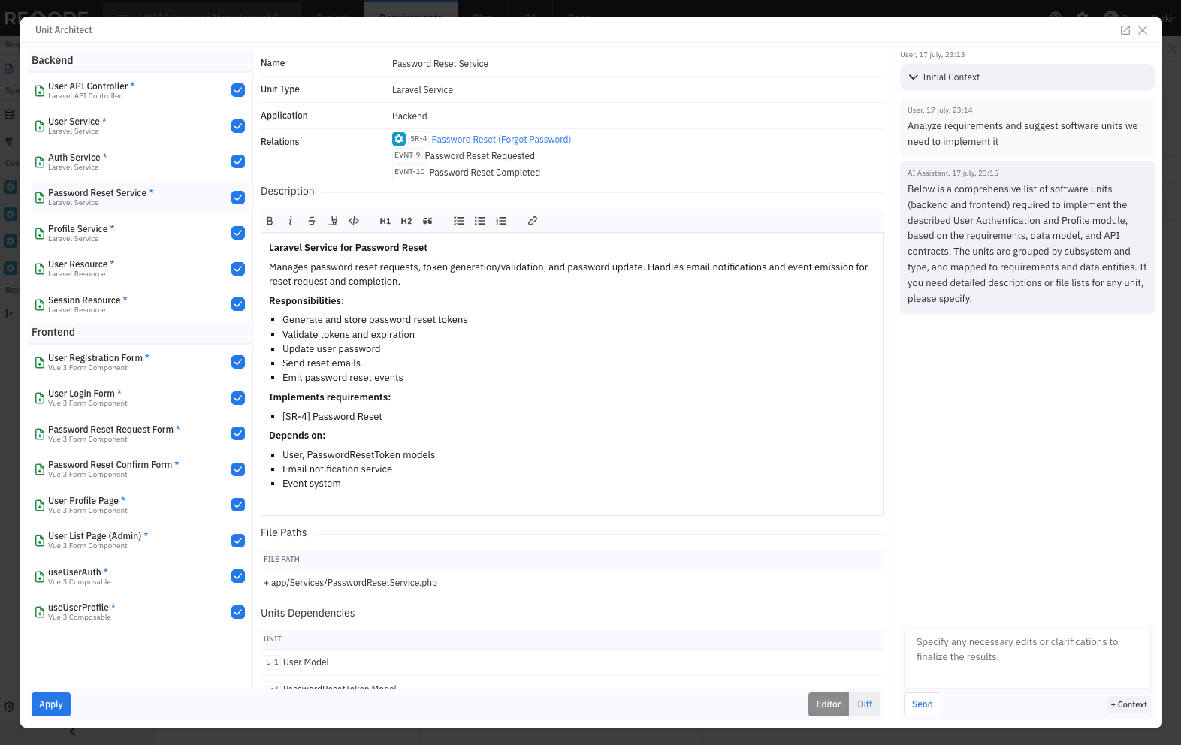The width and height of the screenshot is (1181, 745).
Task: Uncheck User List Page (Admin) unit
Action: [238, 541]
